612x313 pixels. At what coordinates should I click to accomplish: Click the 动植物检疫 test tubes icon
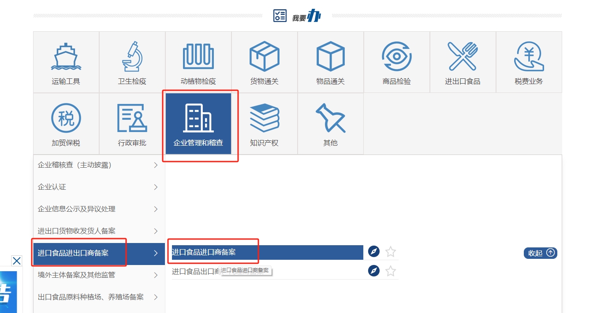(198, 57)
